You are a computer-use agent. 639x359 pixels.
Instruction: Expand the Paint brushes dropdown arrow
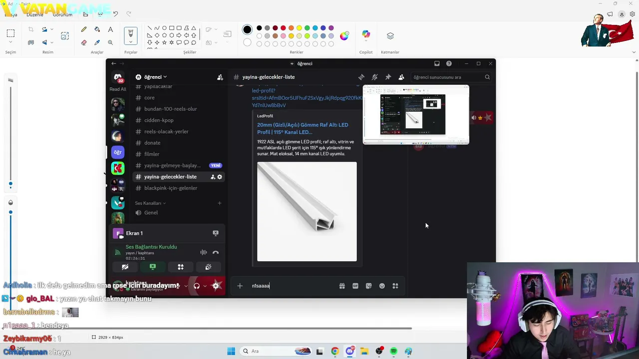pyautogui.click(x=131, y=43)
